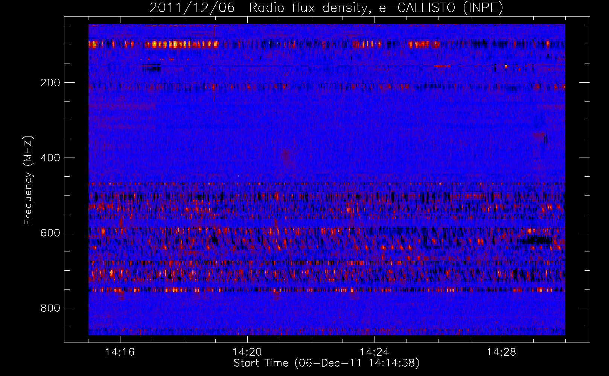The image size is (609, 376).
Task: Click the 200 frequency tick label
Action: (x=50, y=83)
